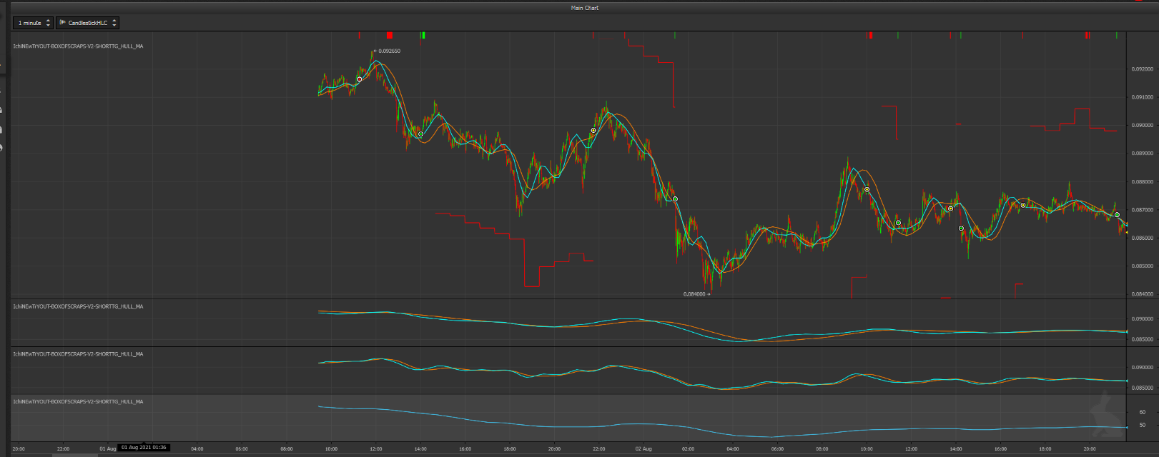Click the rightmost trade marker circle on the price chart
The height and width of the screenshot is (457, 1159).
pyautogui.click(x=1117, y=215)
